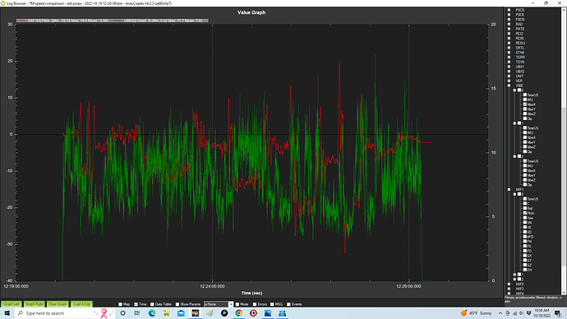Open the Mail app in taskbar
The height and width of the screenshot is (319, 567).
click(181, 313)
